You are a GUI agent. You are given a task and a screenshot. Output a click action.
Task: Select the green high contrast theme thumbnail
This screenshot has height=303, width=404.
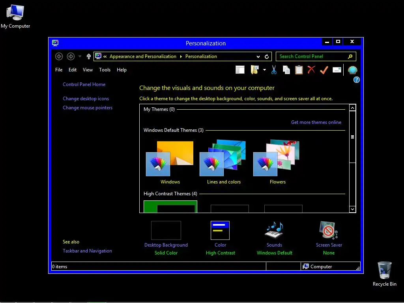(x=170, y=207)
